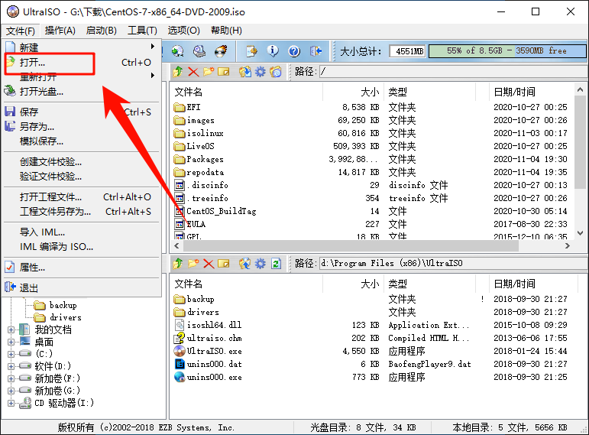Expand the (C:) drive node
The height and width of the screenshot is (435, 589).
click(x=11, y=354)
